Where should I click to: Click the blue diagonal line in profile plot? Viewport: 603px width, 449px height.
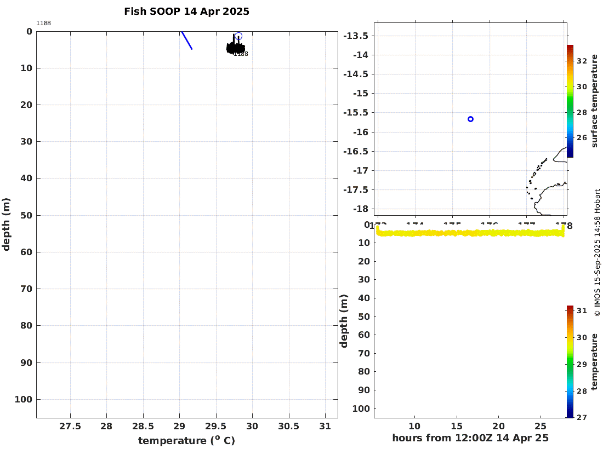click(187, 41)
